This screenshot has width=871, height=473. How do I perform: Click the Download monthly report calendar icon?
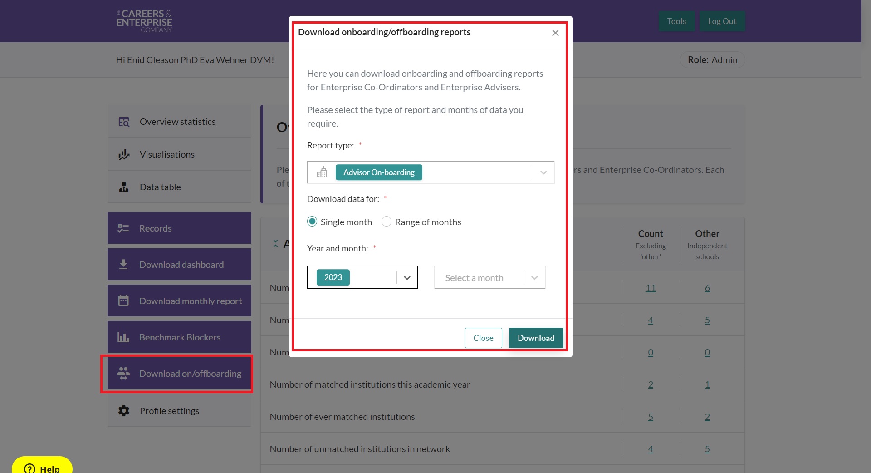[x=123, y=301]
